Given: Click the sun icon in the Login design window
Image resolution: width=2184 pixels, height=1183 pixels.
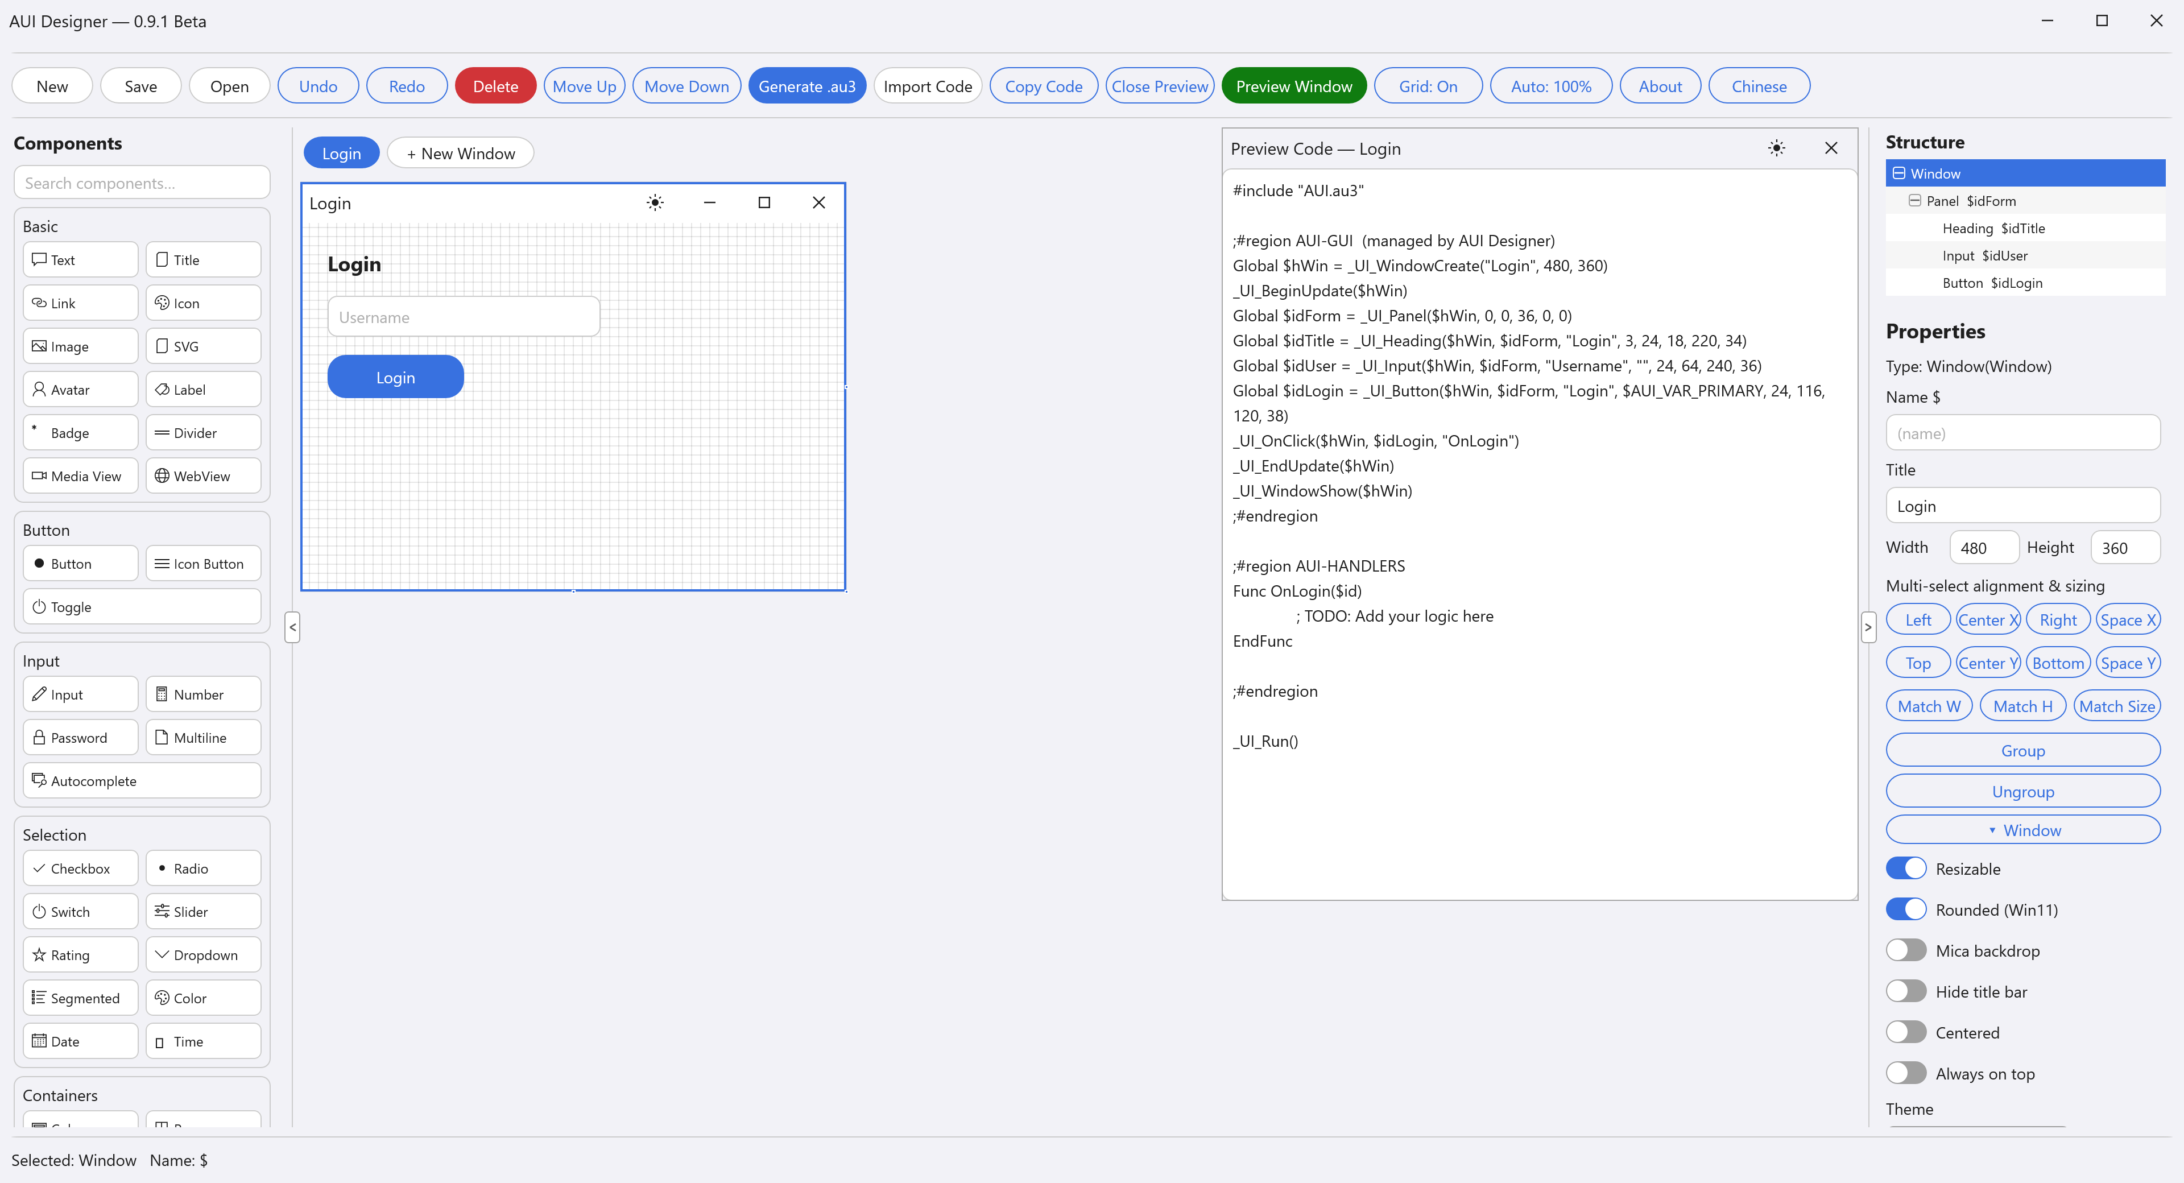Looking at the screenshot, I should pos(655,202).
